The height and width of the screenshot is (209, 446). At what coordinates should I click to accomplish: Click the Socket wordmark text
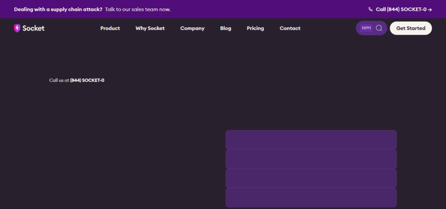(x=34, y=28)
